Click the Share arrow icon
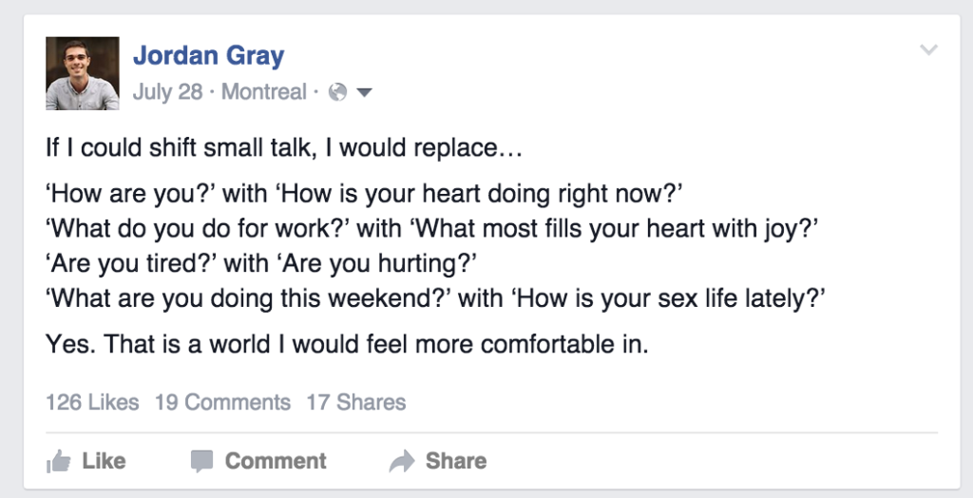 [403, 462]
